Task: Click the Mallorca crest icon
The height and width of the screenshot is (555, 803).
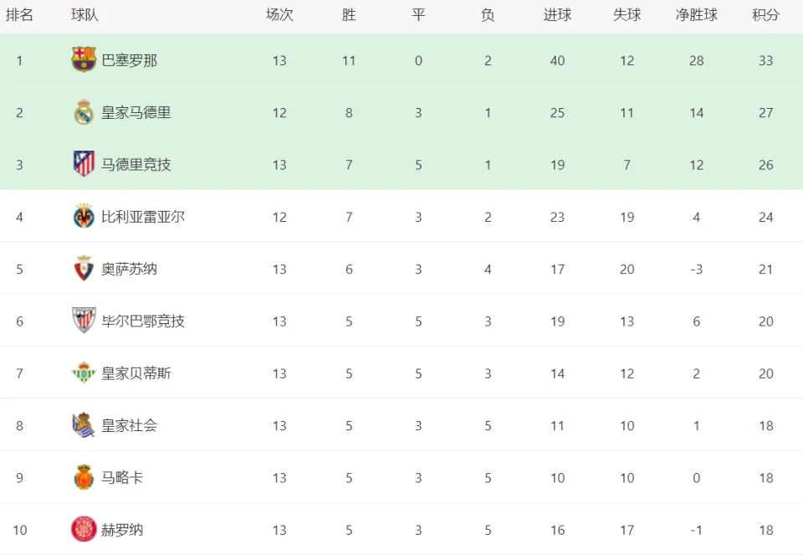Action: 84,477
